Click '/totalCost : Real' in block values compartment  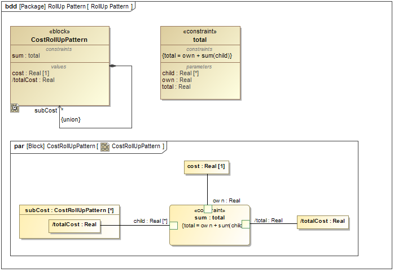pyautogui.click(x=33, y=80)
